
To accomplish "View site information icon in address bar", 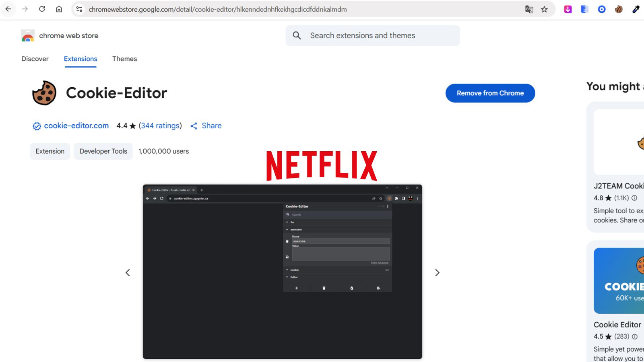I will pos(79,9).
